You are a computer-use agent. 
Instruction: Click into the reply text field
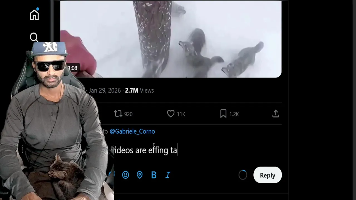tap(195, 150)
